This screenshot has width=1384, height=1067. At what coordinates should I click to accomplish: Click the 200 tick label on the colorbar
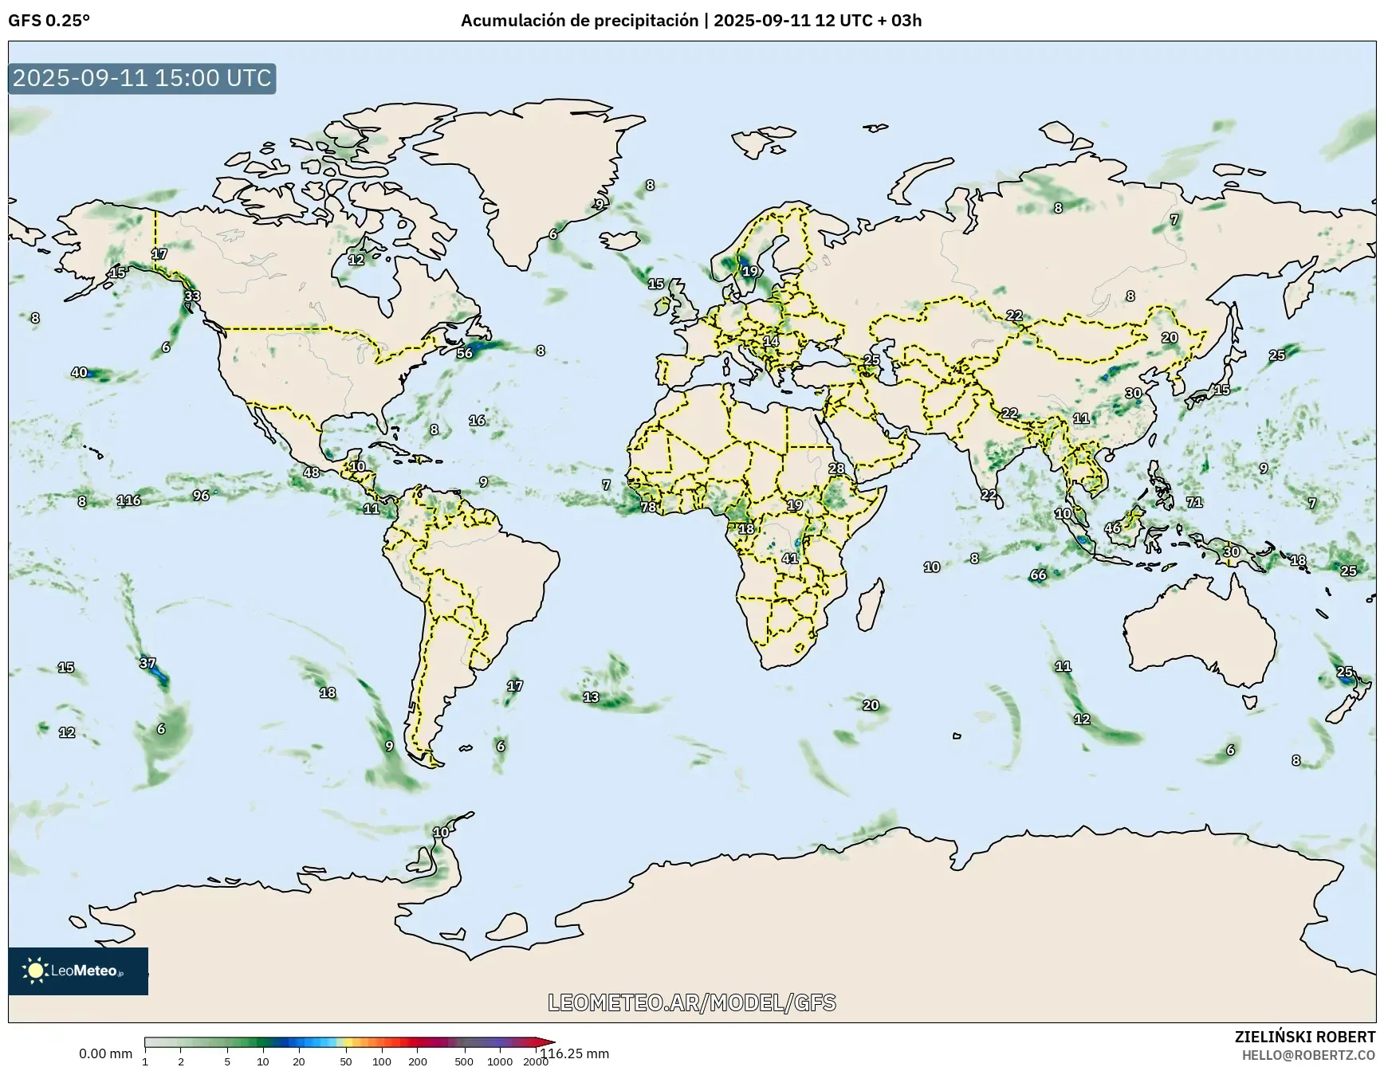418,1061
